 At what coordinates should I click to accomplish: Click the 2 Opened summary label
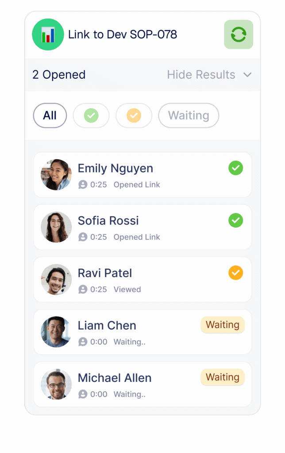tap(59, 74)
